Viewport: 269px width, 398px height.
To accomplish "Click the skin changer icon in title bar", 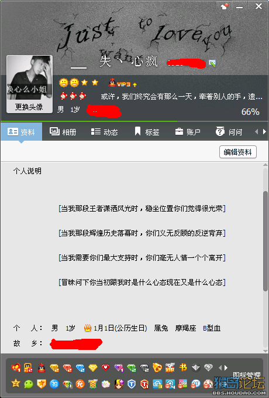I will (x=224, y=6).
